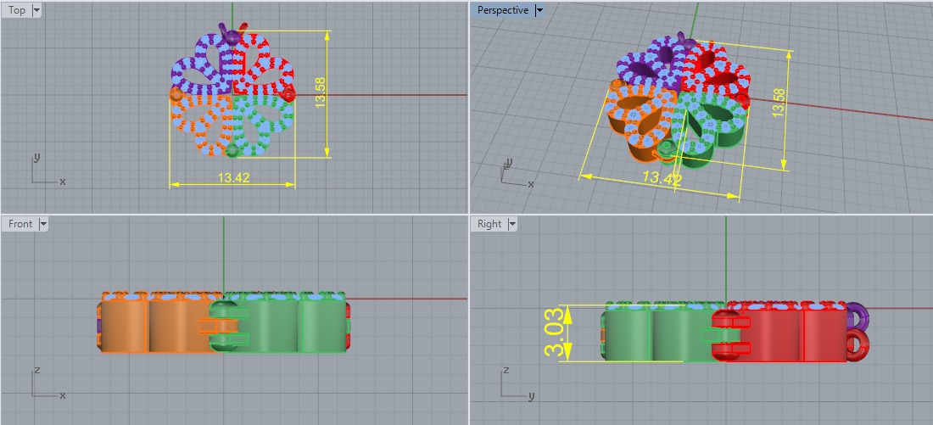Select the 13.42 dimension in Top view
Screen dimensions: 933x425
(233, 177)
